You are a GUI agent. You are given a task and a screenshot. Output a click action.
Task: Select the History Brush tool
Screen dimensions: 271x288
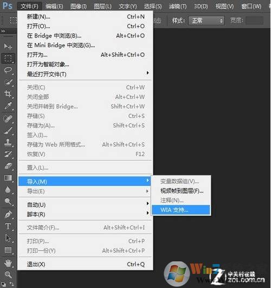click(x=8, y=154)
